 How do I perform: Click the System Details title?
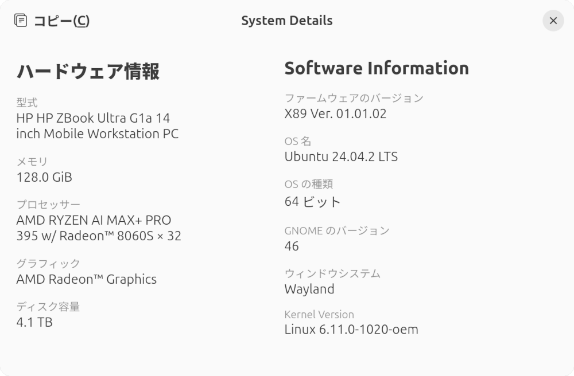(x=287, y=21)
